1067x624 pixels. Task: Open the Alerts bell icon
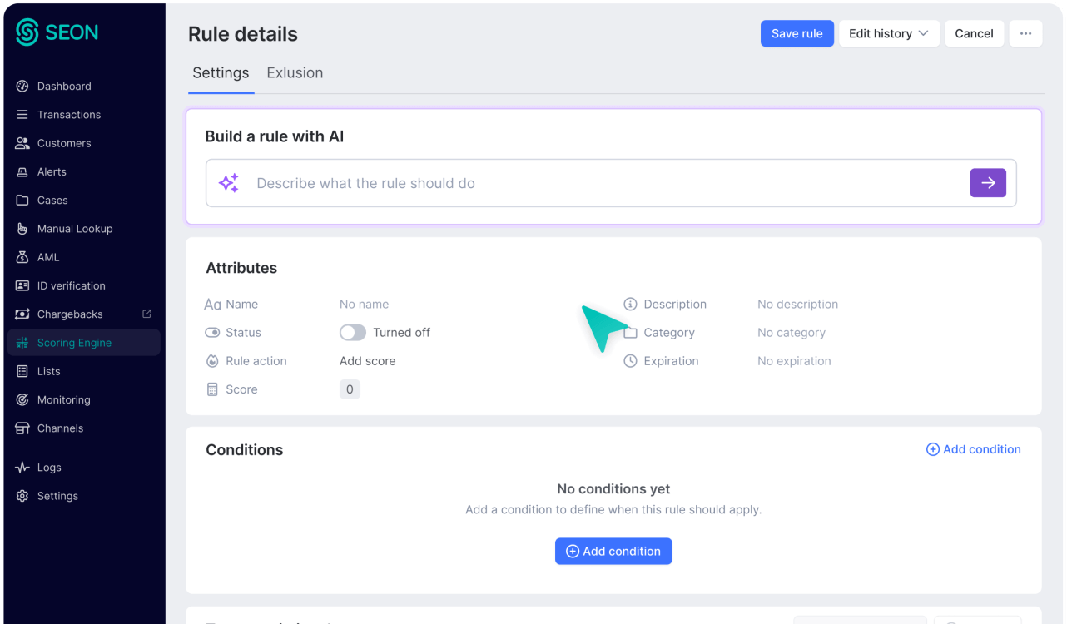22,172
